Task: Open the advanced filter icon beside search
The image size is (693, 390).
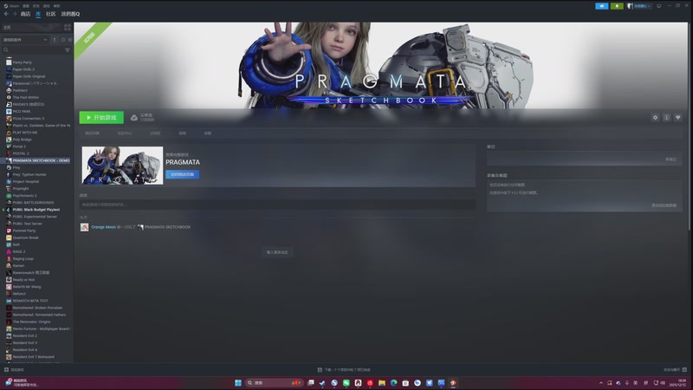Action: coord(68,50)
